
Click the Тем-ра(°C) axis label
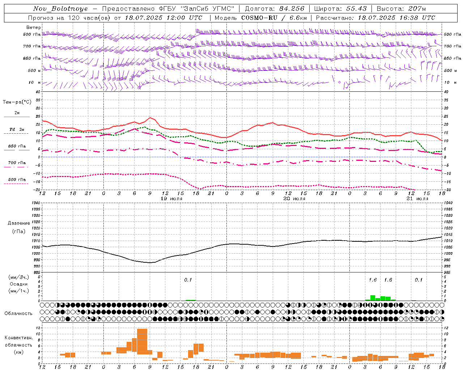point(17,102)
